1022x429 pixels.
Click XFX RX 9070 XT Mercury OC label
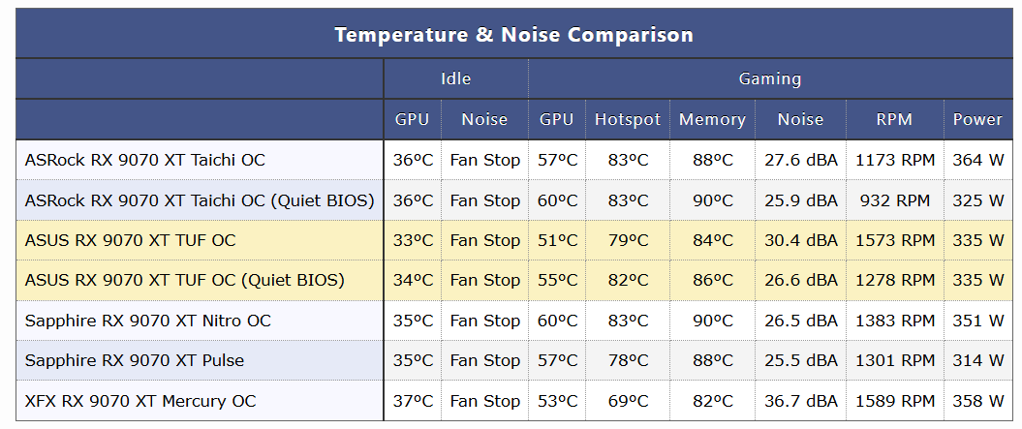[142, 401]
